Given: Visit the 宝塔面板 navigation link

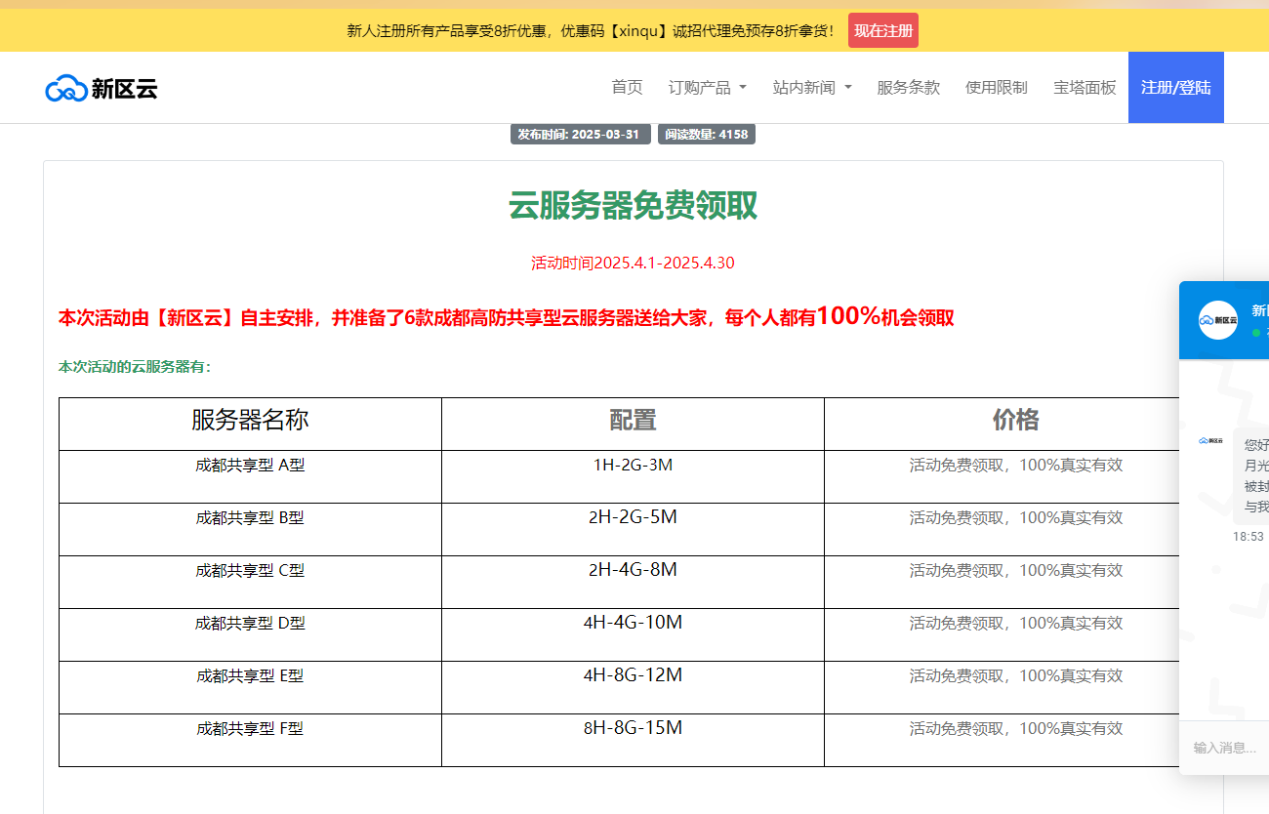Looking at the screenshot, I should (1085, 88).
